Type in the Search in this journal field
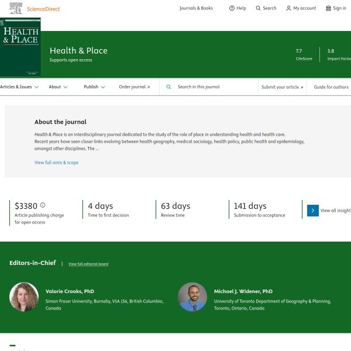This screenshot has height=351, width=351. (214, 87)
